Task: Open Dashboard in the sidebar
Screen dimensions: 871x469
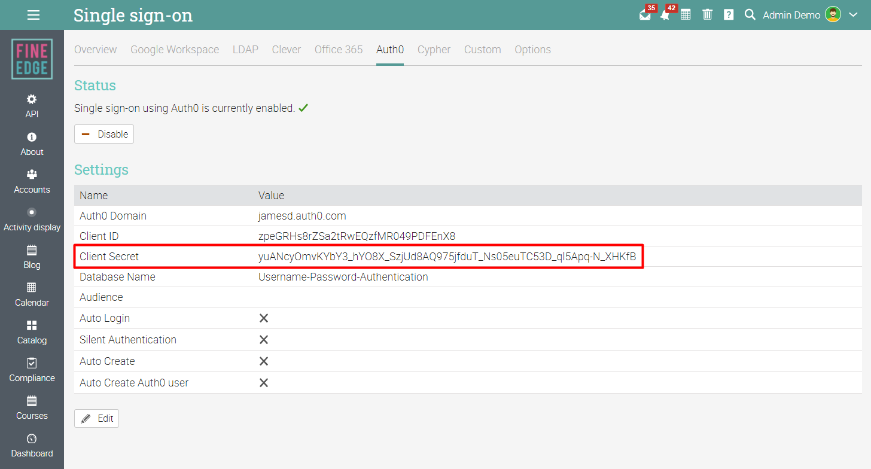Action: pyautogui.click(x=32, y=445)
